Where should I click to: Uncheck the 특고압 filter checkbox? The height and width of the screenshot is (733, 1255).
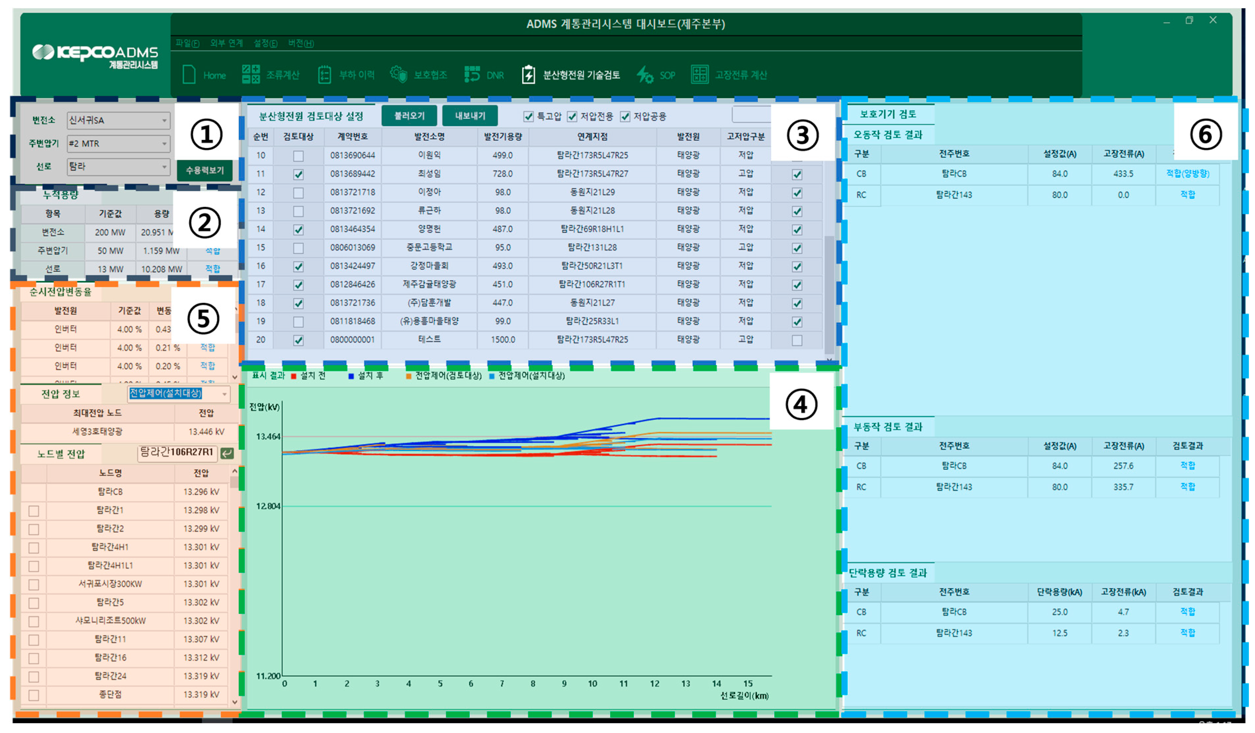[528, 116]
